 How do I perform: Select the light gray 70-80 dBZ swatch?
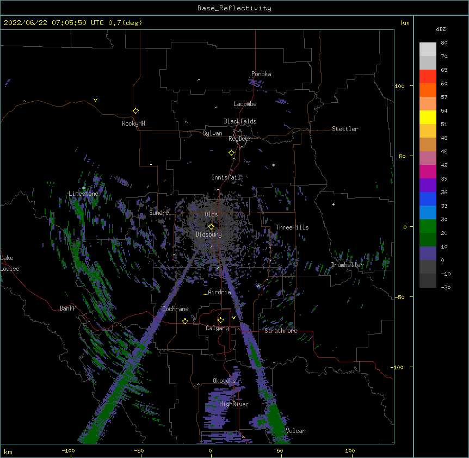point(428,49)
